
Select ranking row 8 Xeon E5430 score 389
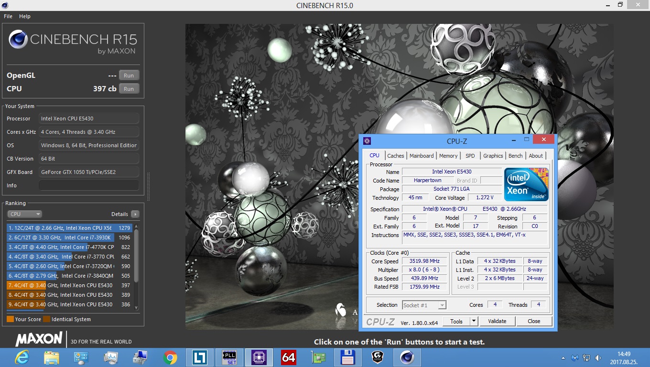(70, 295)
